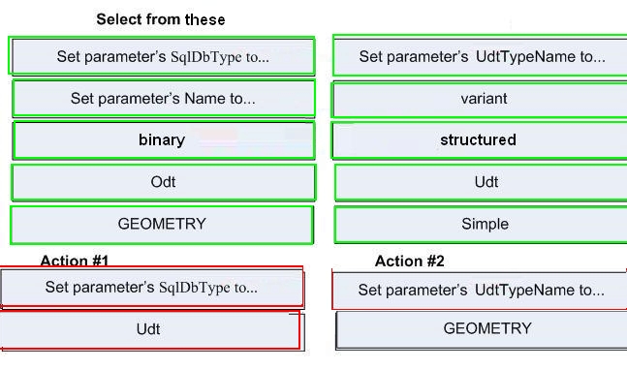
Task: Click the word 'SqlDbType' in top-left option
Action: click(x=206, y=57)
